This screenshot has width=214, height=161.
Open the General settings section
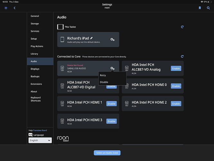point(40,16)
